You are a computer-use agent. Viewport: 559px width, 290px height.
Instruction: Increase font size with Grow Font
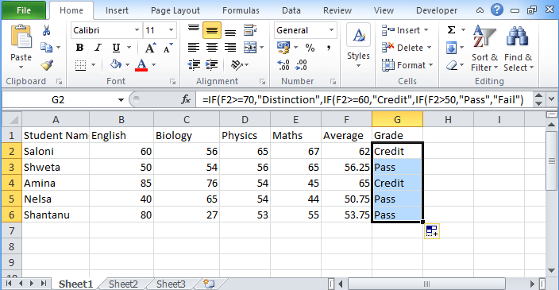coord(150,48)
